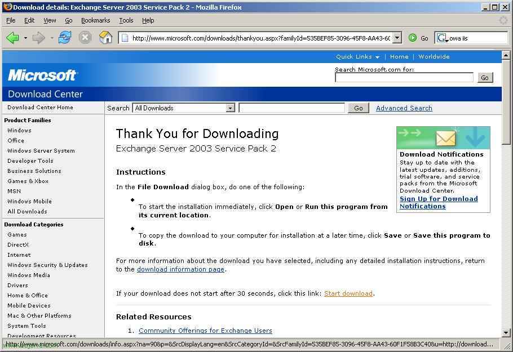The height and width of the screenshot is (352, 513).
Task: Click the vertical scrollbar up arrow
Action: click(506, 55)
